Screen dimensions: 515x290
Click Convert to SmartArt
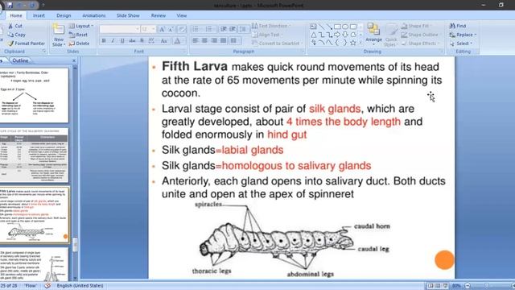point(277,43)
